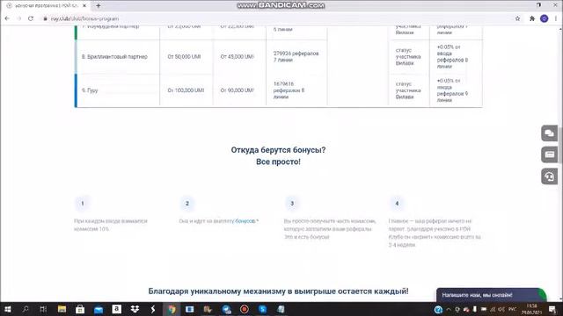
Task: Open the notification center icon
Action: (552, 309)
